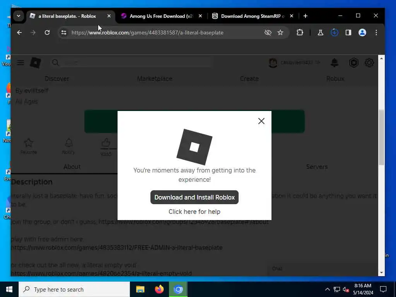Open FREE-ADMIN a literal baseplate link
Screen dimensions: 396x297
coord(117,247)
